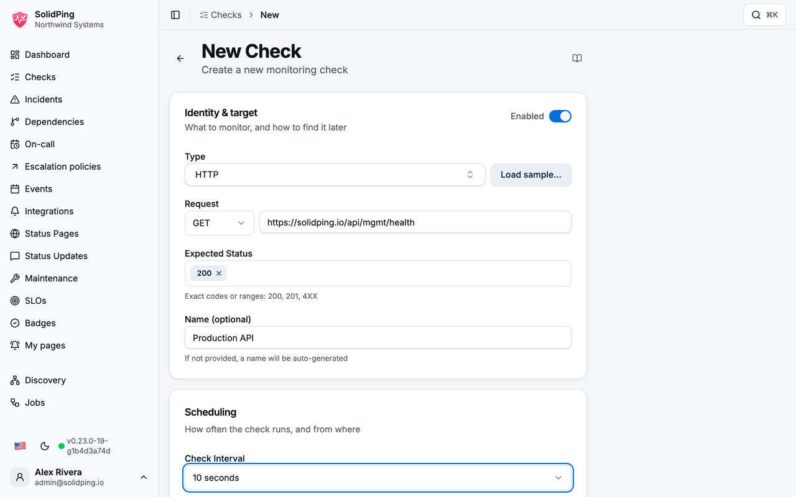Click the SolidPing shield logo
This screenshot has width=796, height=497.
pyautogui.click(x=20, y=19)
